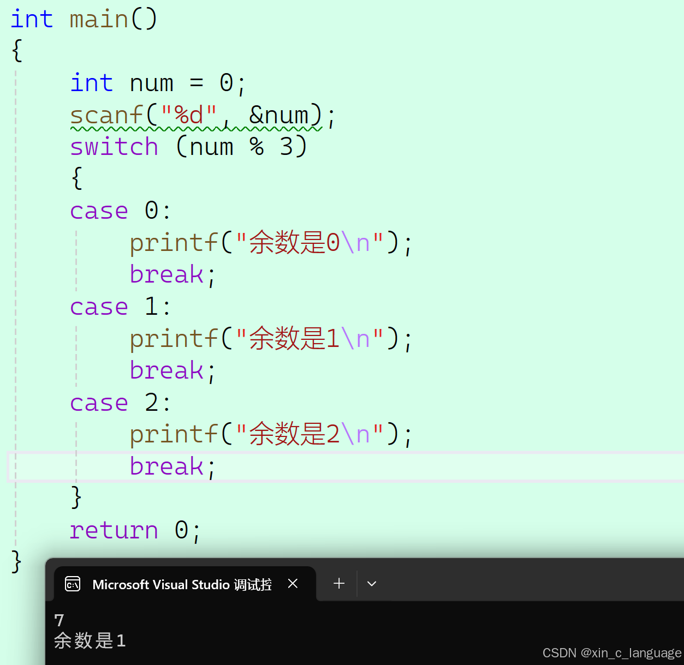684x665 pixels.
Task: Click the break statement under case 1
Action: click(x=173, y=370)
